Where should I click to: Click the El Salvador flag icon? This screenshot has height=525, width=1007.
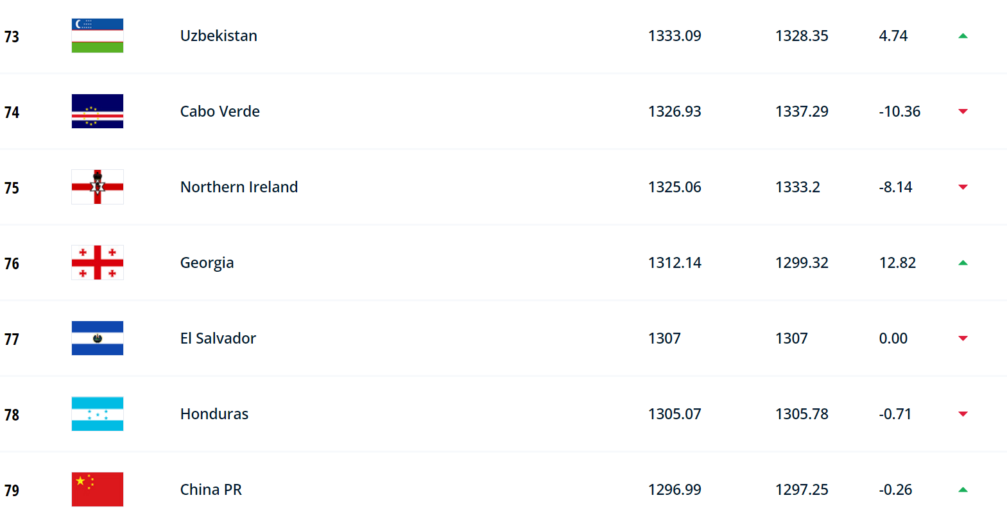point(98,338)
